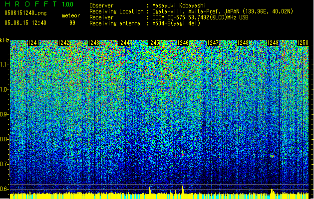
Task: Click the signal peak below 1246
Action: [183, 190]
